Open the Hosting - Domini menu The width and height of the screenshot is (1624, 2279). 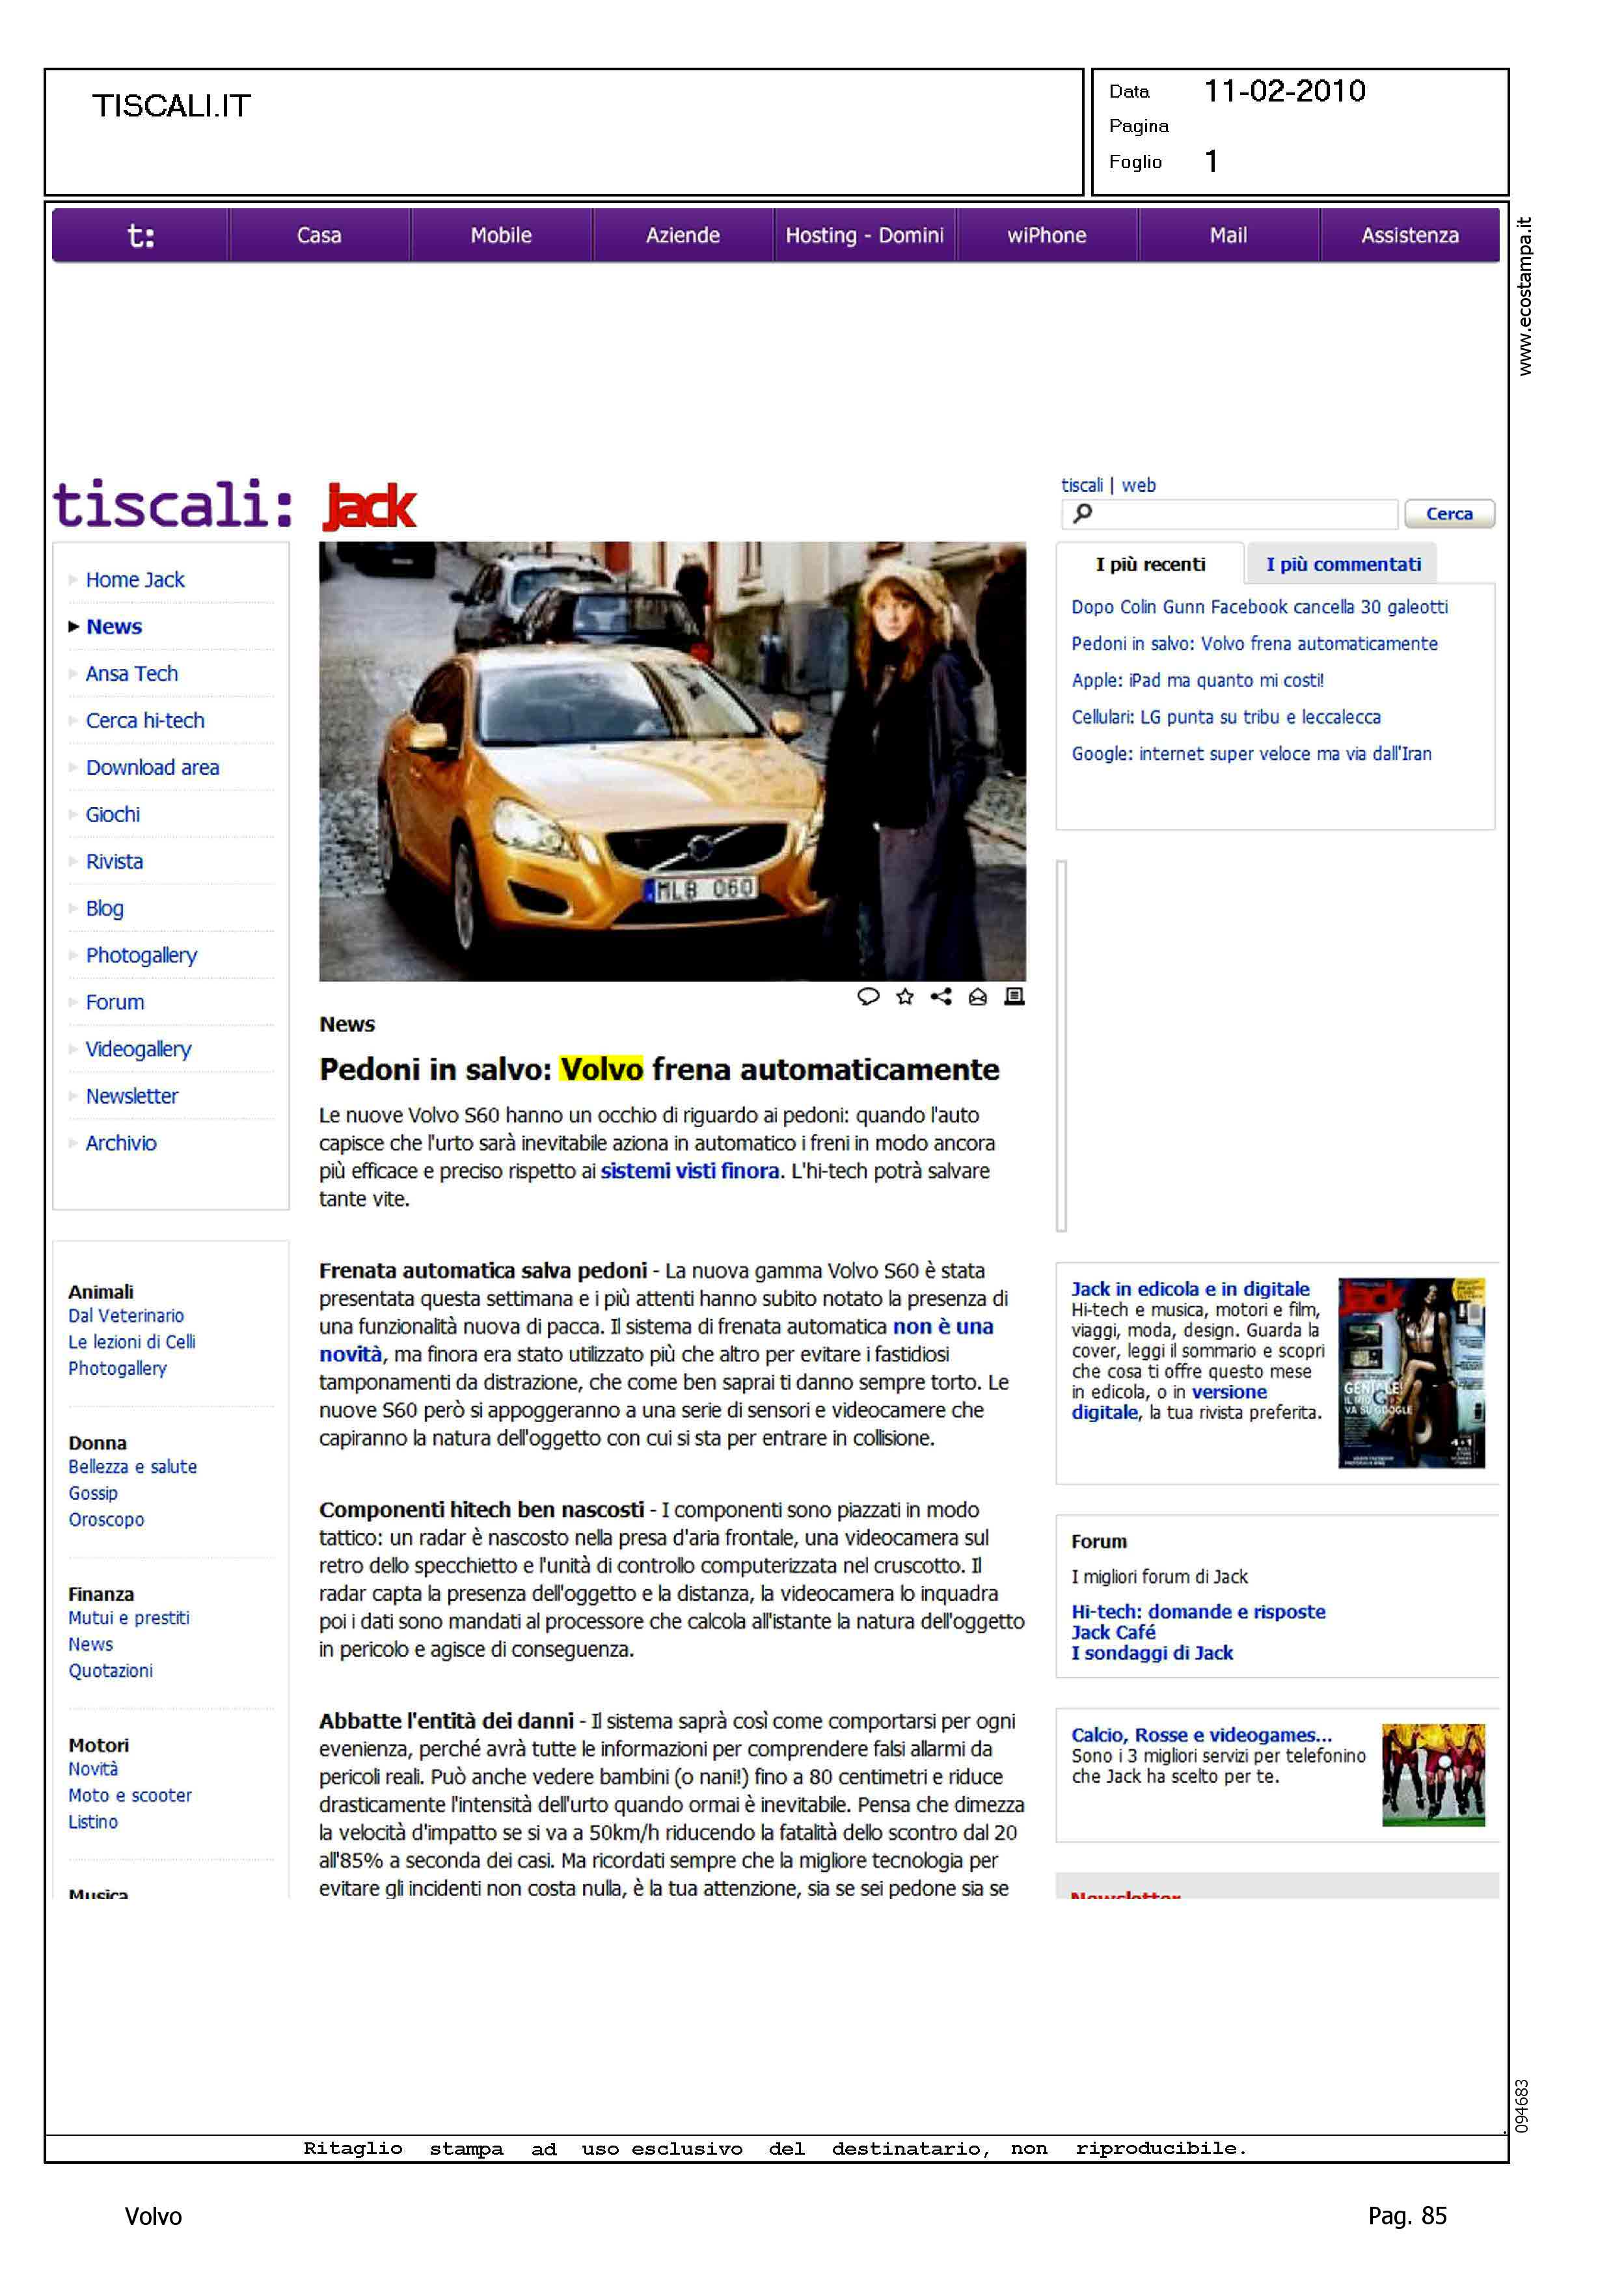click(864, 236)
